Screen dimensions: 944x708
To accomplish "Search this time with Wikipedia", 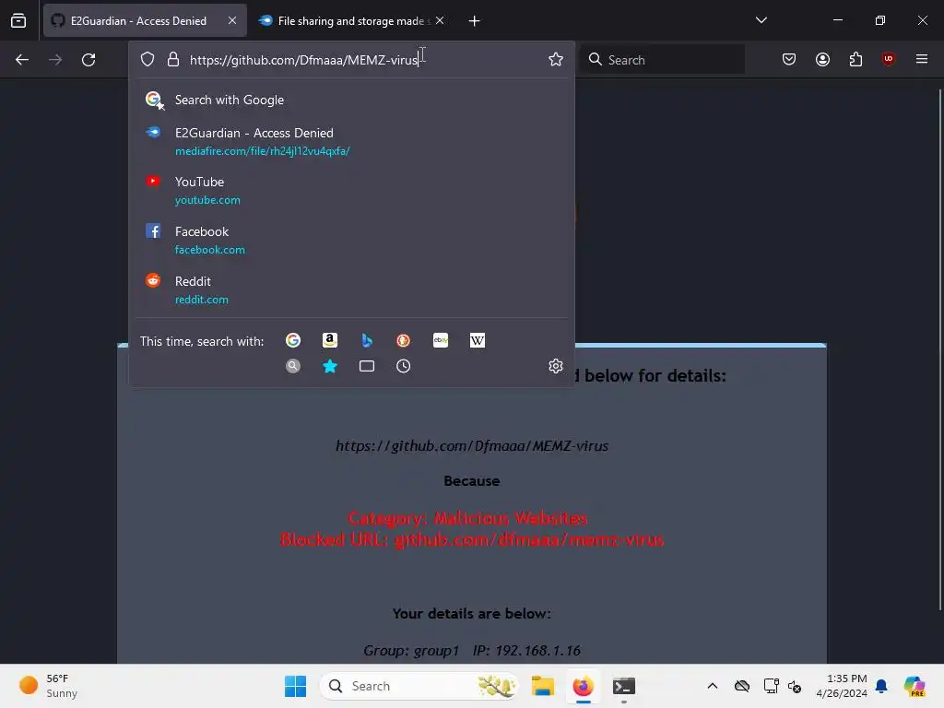I will coord(478,340).
